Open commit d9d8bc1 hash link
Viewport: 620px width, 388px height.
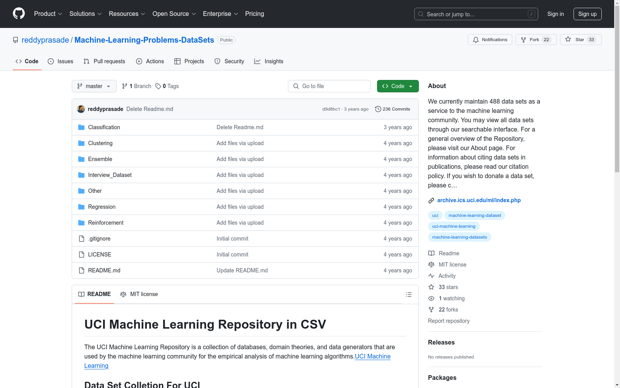pyautogui.click(x=331, y=109)
